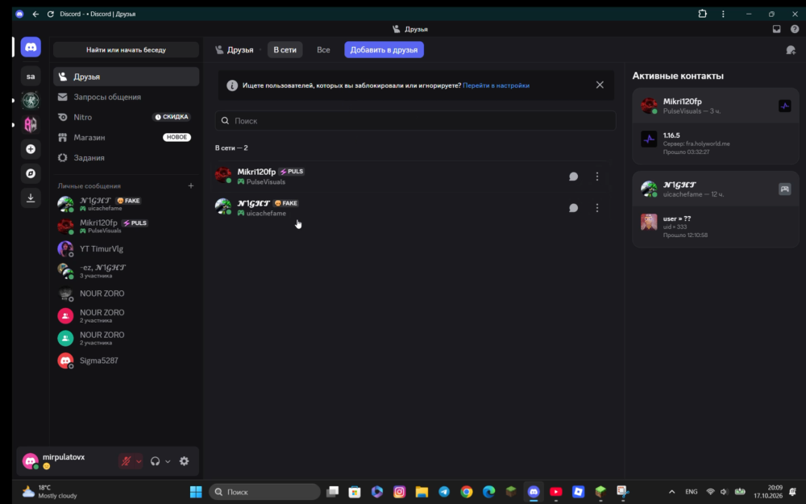Follow the Перейти в настройки link

click(496, 85)
